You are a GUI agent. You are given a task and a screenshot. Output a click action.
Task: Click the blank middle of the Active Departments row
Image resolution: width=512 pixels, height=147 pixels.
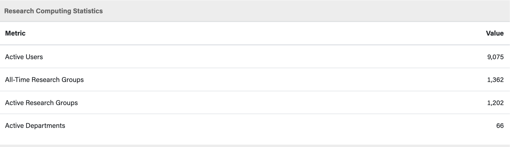point(255,126)
